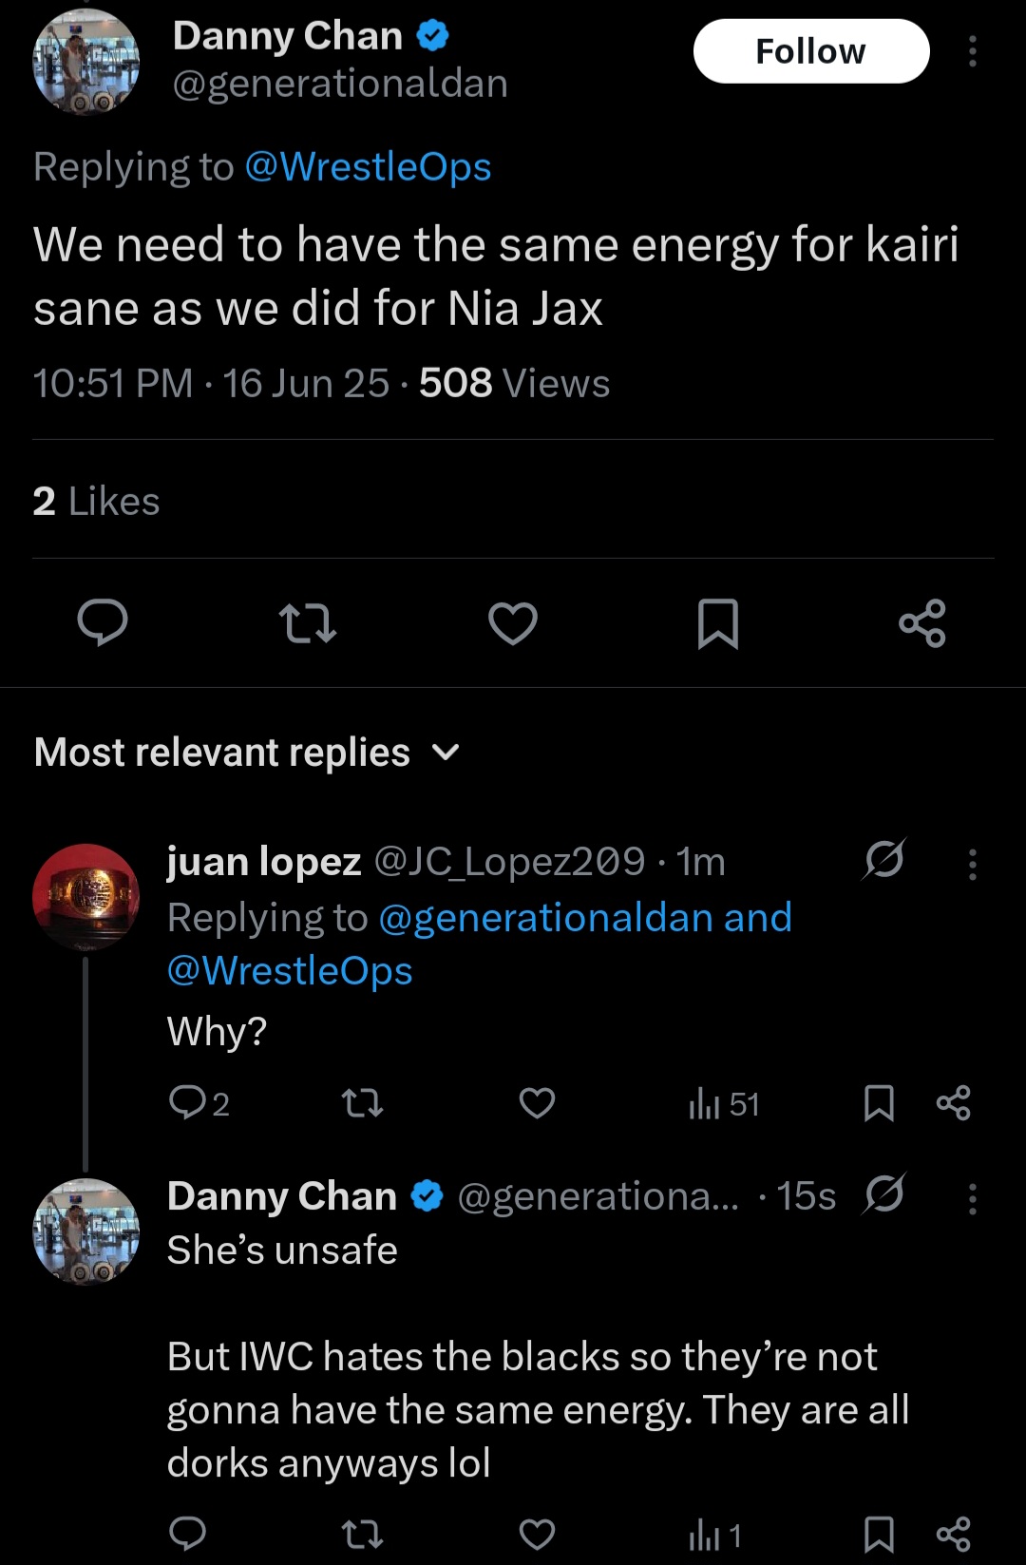Share the main tweet
This screenshot has height=1565, width=1026.
(x=922, y=623)
